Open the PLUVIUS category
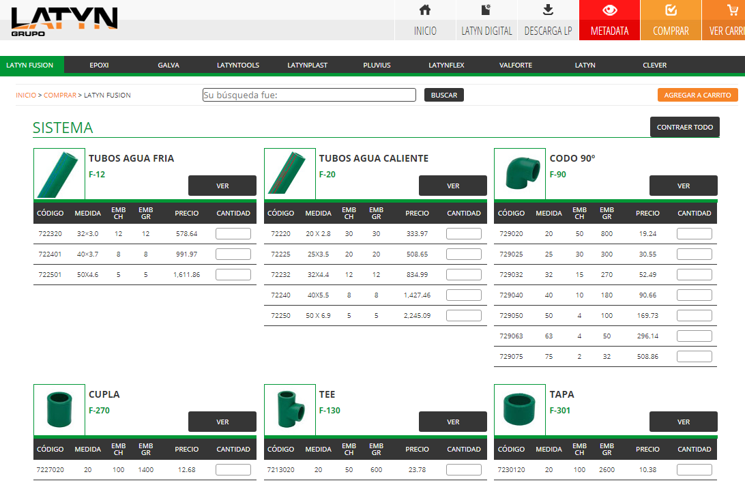745x483 pixels. click(x=377, y=65)
